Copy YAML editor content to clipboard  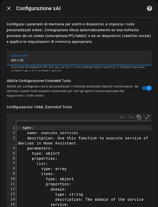pyautogui.click(x=139, y=117)
